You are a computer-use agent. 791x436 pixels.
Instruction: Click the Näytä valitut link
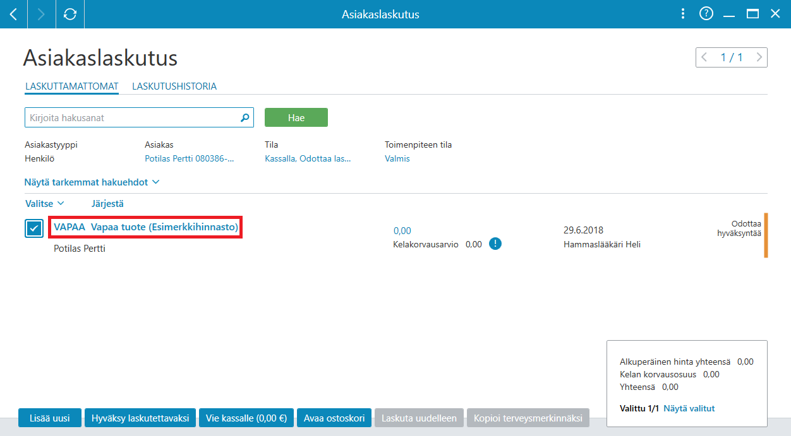tap(689, 408)
